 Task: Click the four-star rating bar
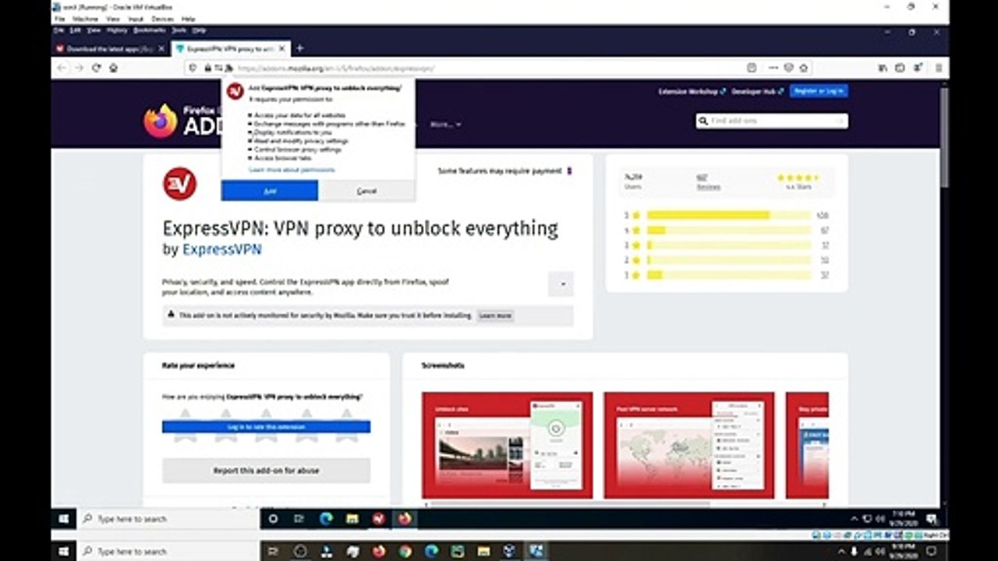coord(728,231)
